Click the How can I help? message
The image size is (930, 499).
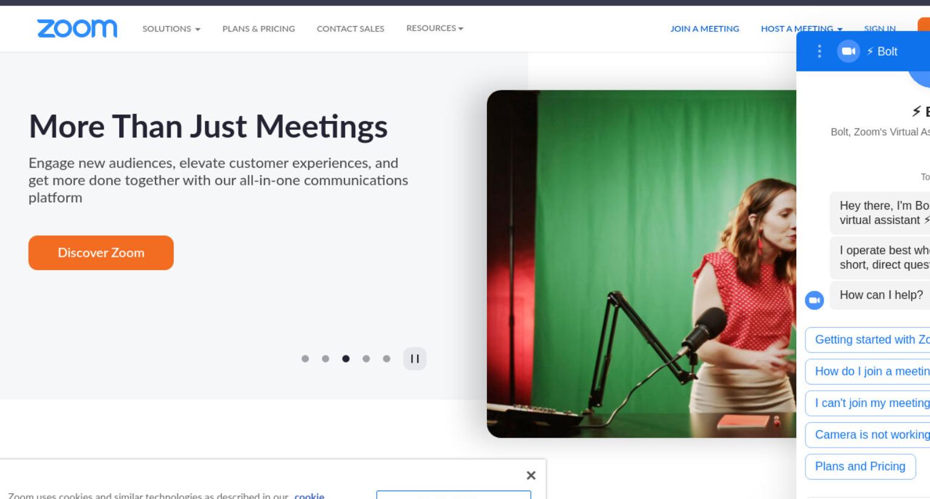880,295
